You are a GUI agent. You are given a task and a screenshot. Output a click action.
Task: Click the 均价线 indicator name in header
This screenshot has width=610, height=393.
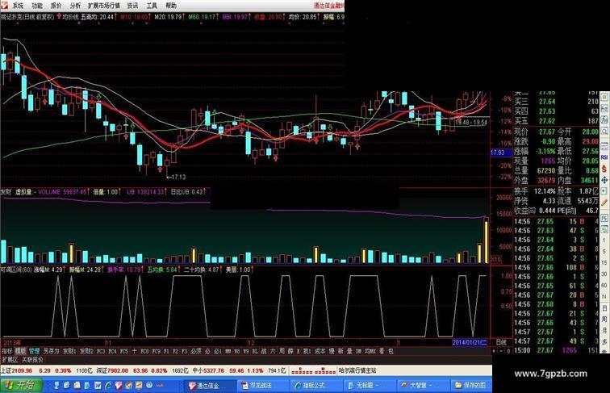click(x=70, y=17)
